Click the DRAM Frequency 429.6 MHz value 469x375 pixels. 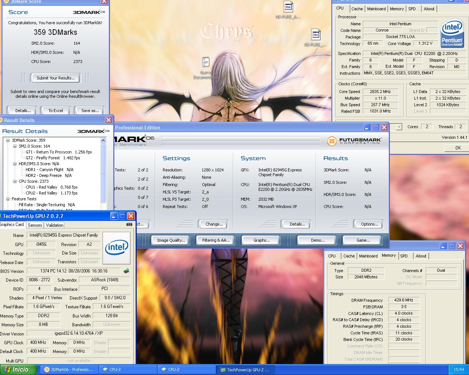[403, 300]
